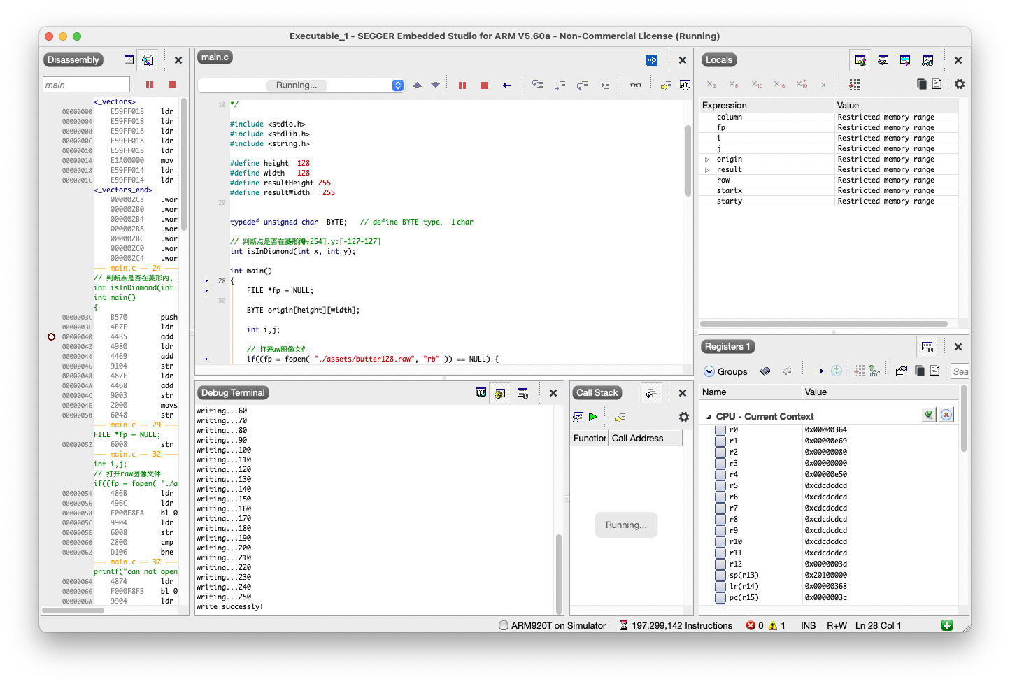Expand the origin variable in Locals
This screenshot has width=1010, height=684.
[x=706, y=159]
